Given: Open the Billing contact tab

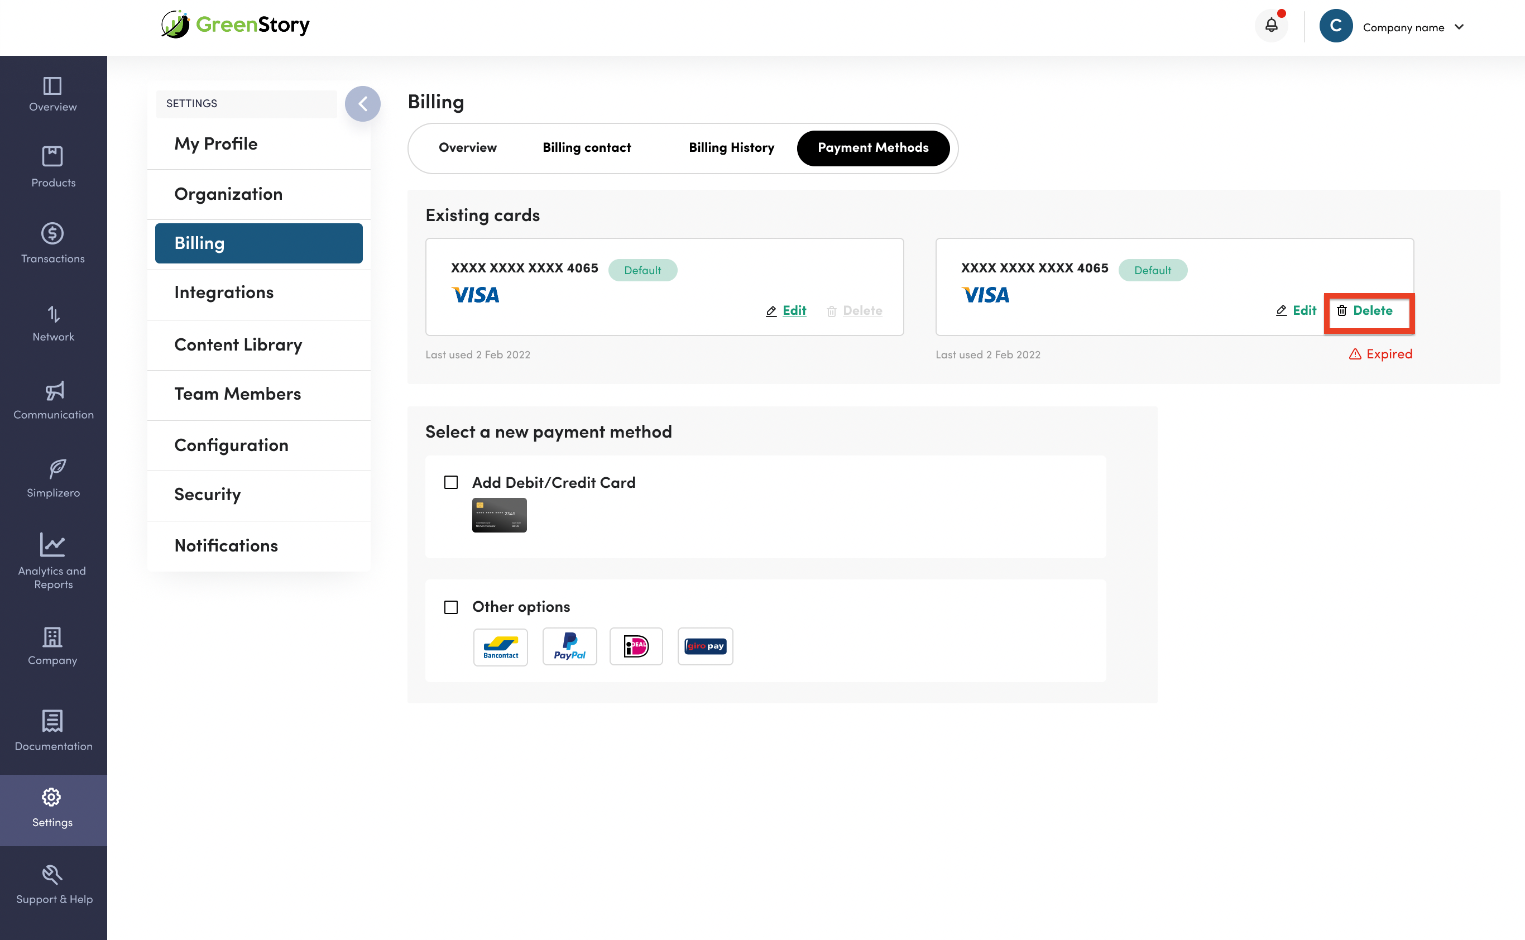Looking at the screenshot, I should (586, 148).
